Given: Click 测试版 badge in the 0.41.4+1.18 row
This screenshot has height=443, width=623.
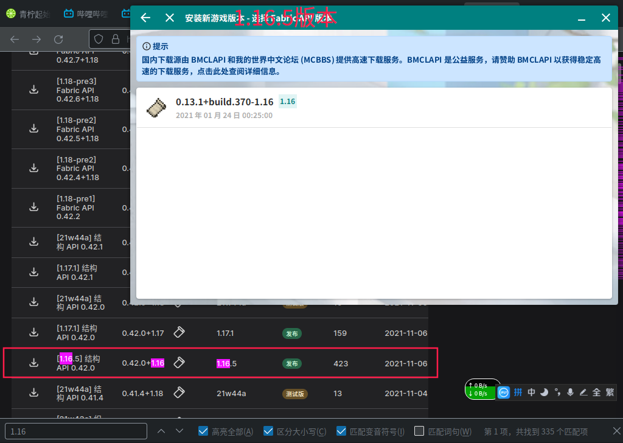Looking at the screenshot, I should tap(295, 394).
